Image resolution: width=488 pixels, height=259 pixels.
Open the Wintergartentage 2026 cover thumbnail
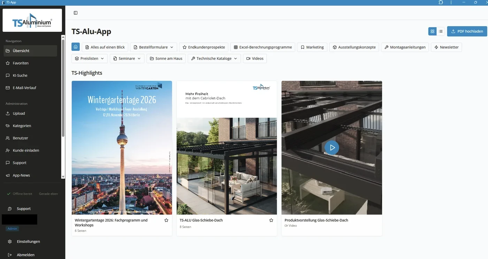122,148
